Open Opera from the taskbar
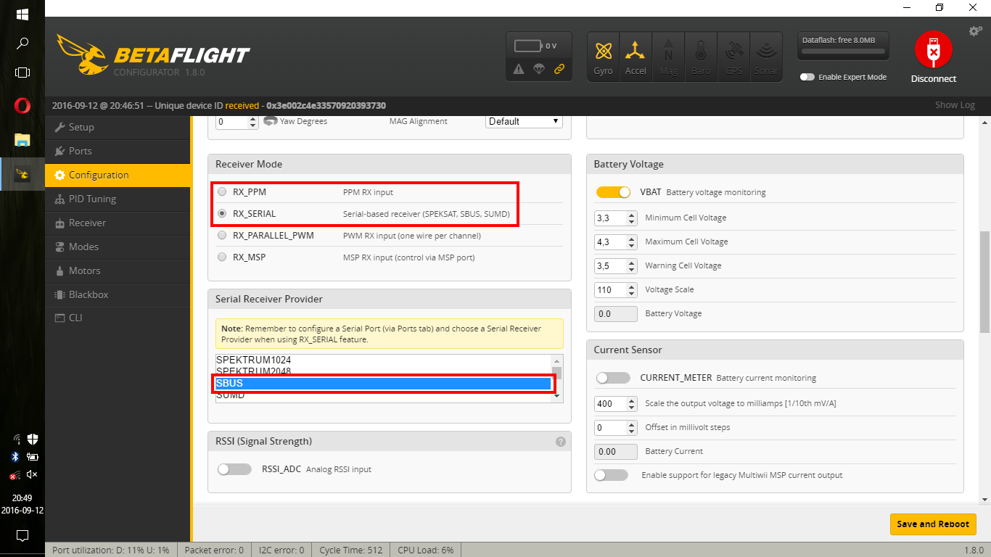 point(22,106)
